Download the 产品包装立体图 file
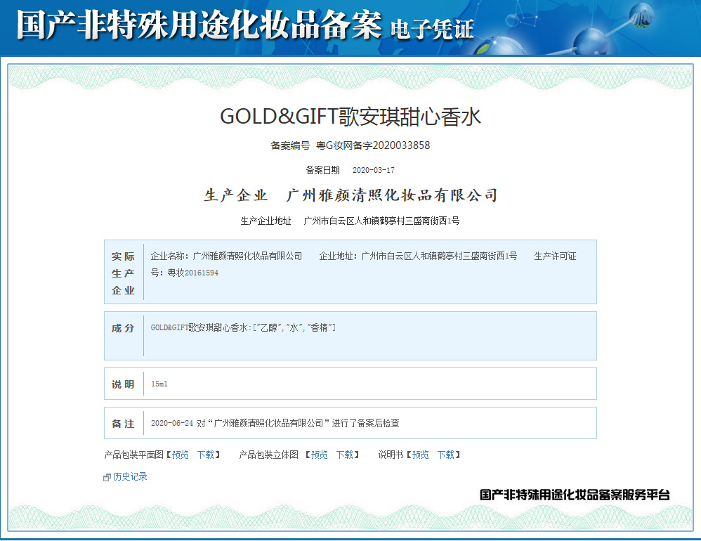701x541 pixels. coord(345,455)
